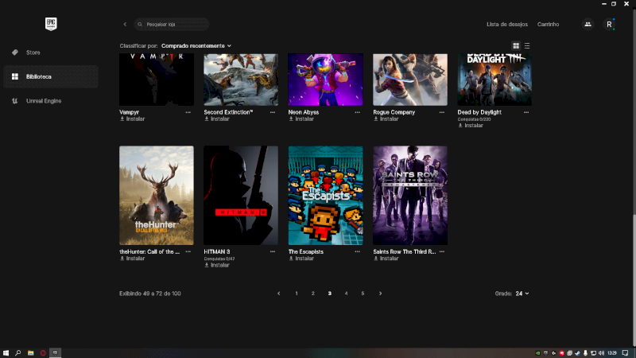Open Saints Row options menu dots

coord(442,251)
